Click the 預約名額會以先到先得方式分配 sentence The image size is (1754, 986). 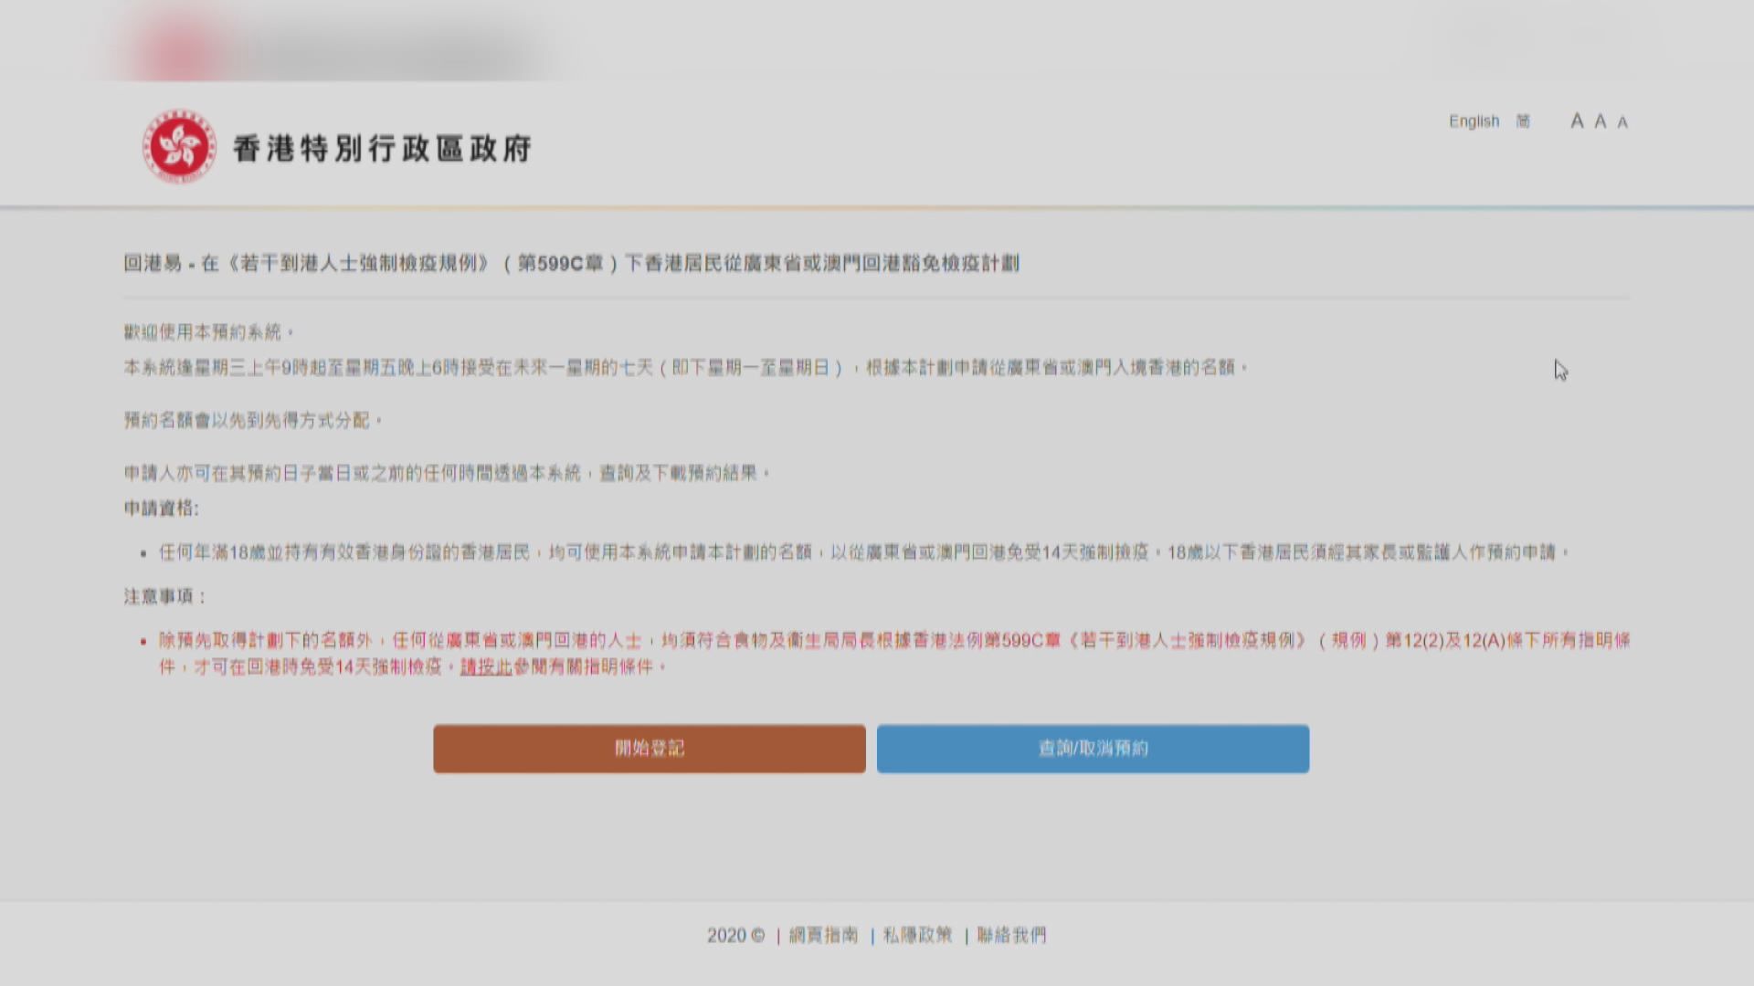(x=252, y=420)
